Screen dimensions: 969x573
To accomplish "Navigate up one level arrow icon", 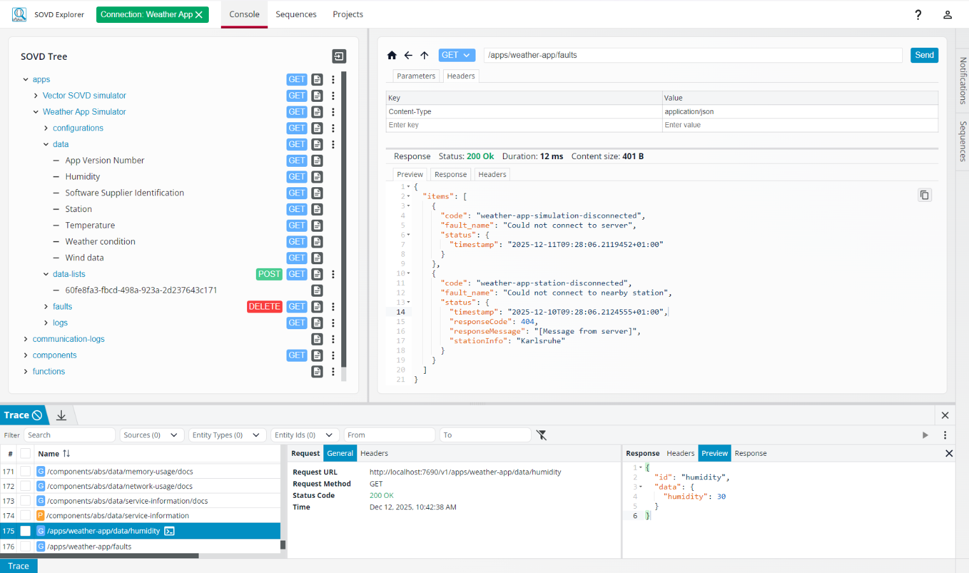I will coord(425,55).
